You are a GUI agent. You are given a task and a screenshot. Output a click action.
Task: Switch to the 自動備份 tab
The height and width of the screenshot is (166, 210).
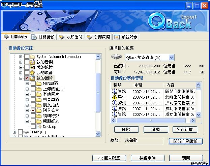16,37
